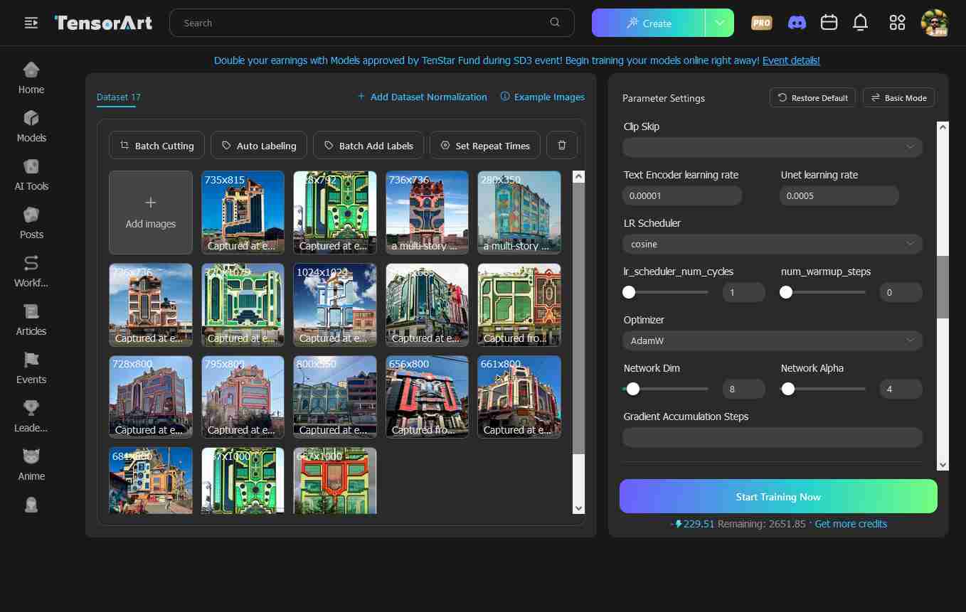Click the Unet learning rate field

[x=839, y=195]
